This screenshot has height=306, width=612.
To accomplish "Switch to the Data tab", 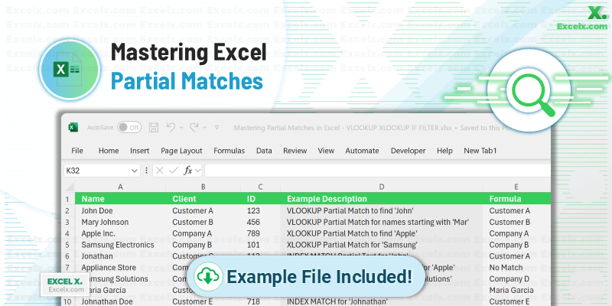I will [x=264, y=151].
